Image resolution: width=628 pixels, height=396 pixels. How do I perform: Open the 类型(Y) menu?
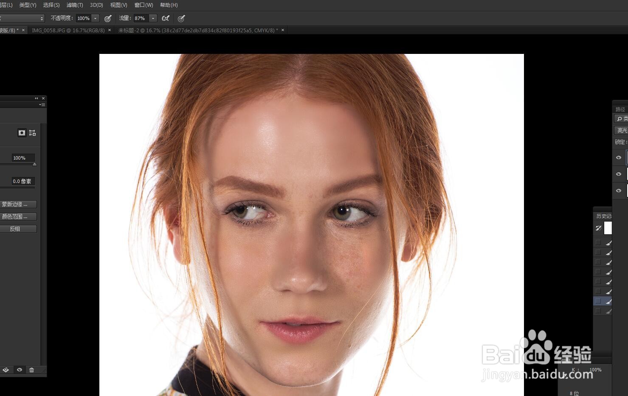[x=28, y=5]
